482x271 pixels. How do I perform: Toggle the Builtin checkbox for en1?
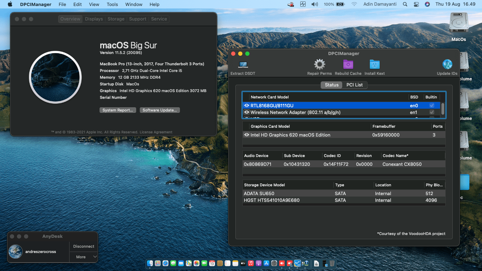(x=432, y=112)
